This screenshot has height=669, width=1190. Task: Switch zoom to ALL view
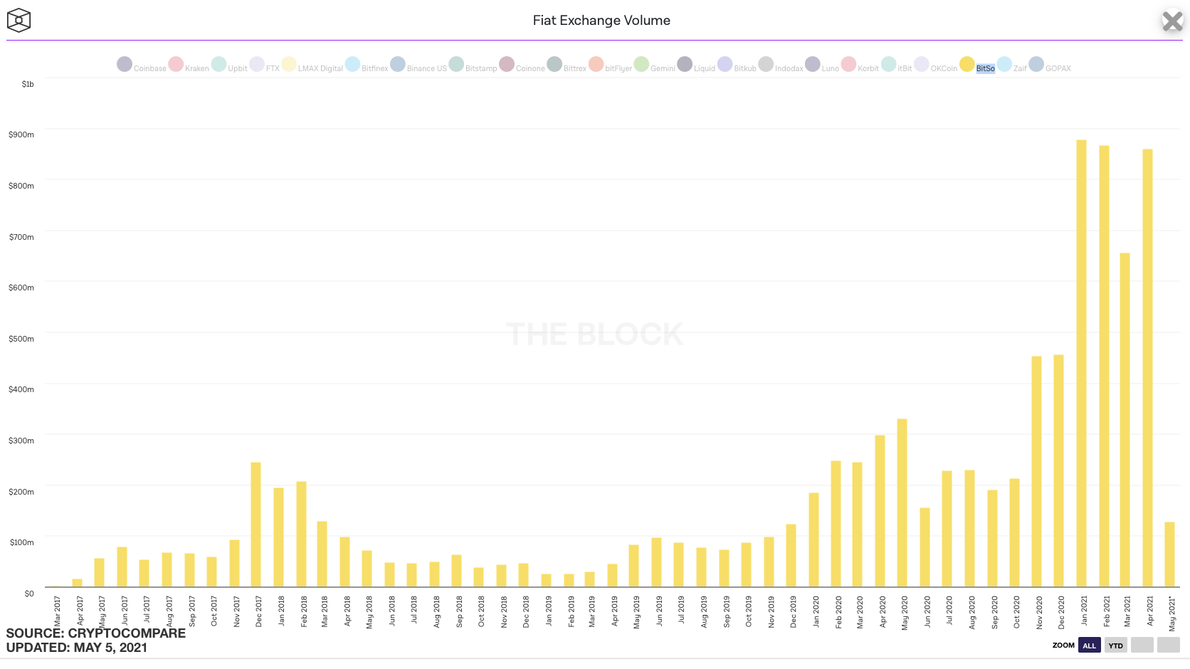click(1089, 645)
